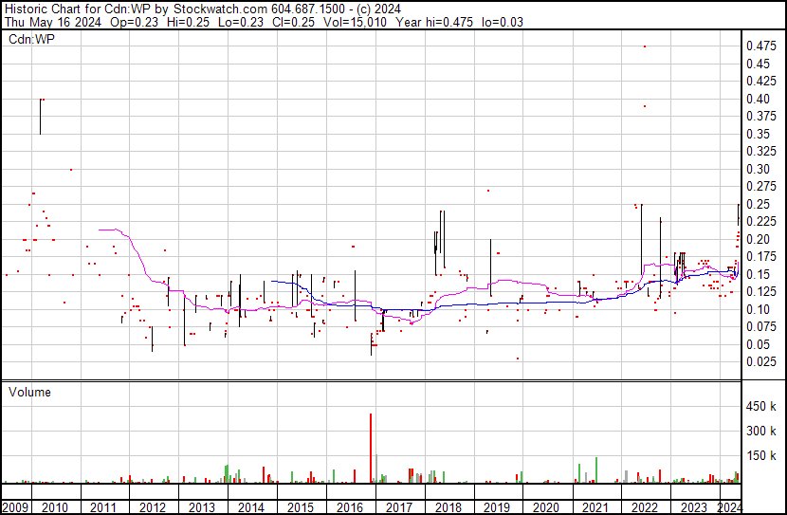Click the 'Vol=15,010' volume value
Viewport: 787px width, 515px height.
pos(356,23)
